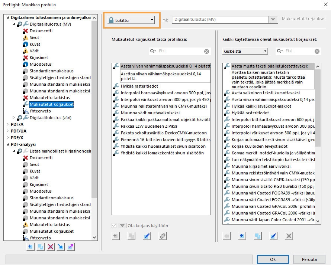
Task: Click the new profile icon below the tree
Action: click(x=30, y=247)
